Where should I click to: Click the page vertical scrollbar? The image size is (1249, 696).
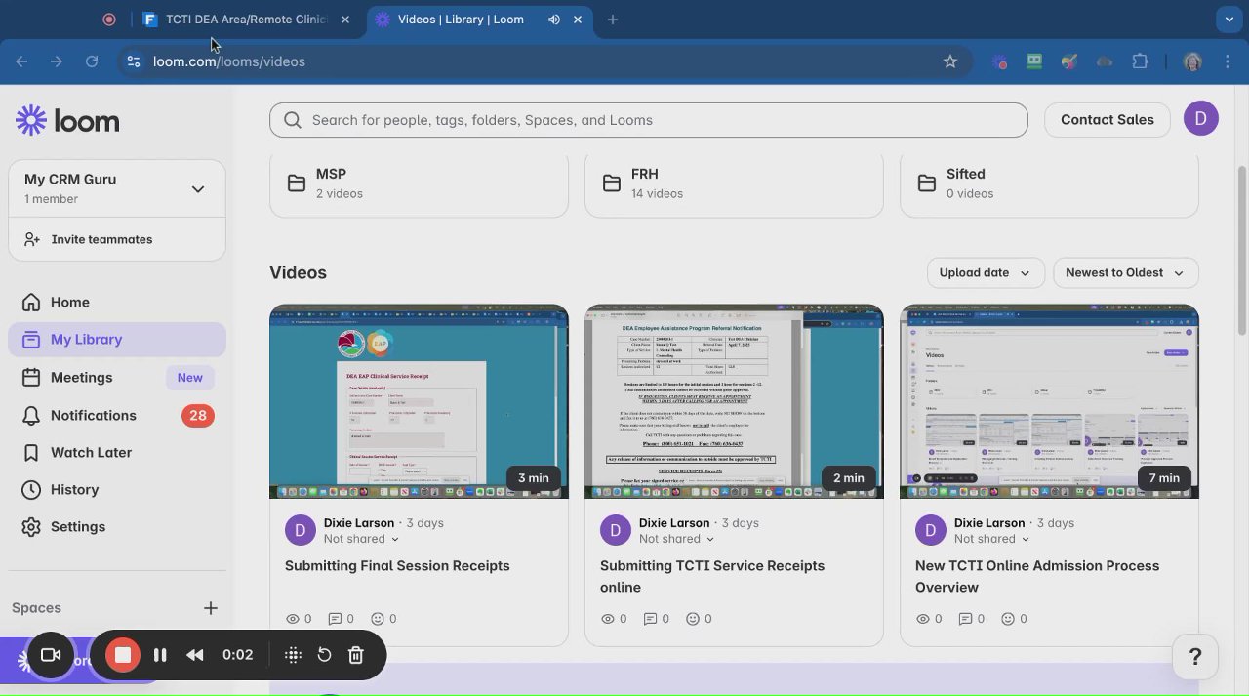(x=1241, y=252)
